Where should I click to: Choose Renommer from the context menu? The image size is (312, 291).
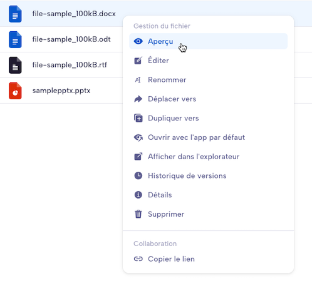click(209, 80)
